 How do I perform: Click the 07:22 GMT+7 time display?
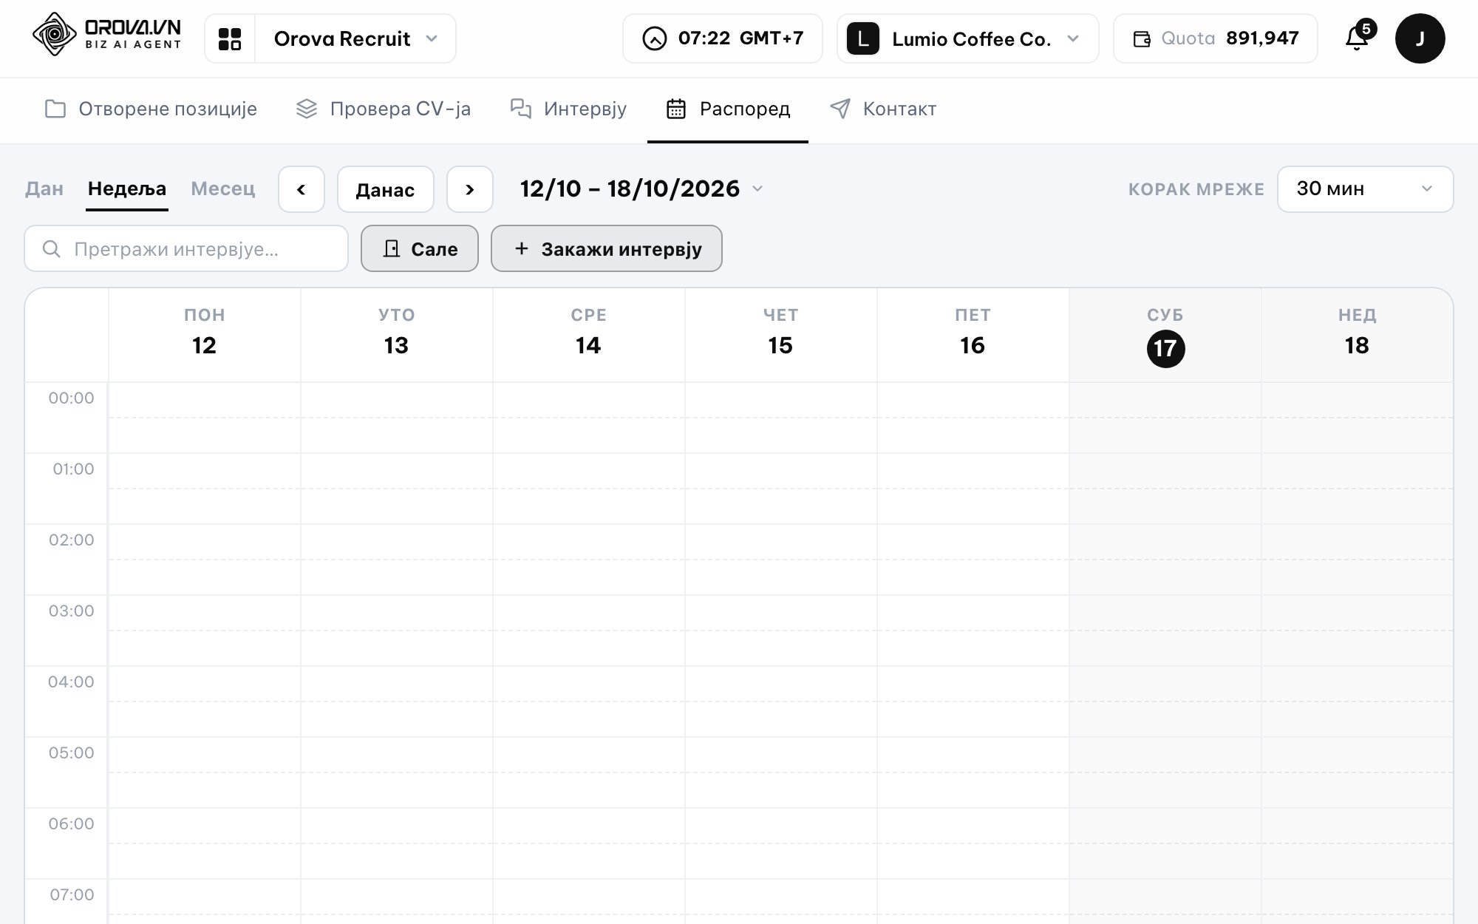(740, 38)
